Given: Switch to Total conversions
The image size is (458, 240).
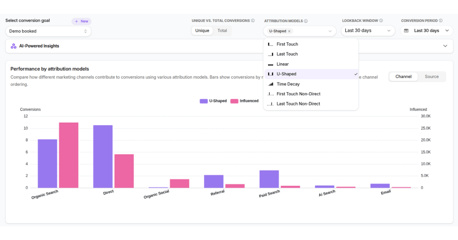Looking at the screenshot, I should (222, 31).
